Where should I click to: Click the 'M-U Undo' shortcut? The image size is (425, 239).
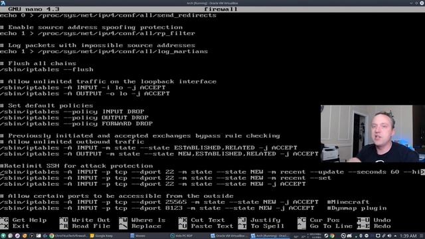click(374, 220)
